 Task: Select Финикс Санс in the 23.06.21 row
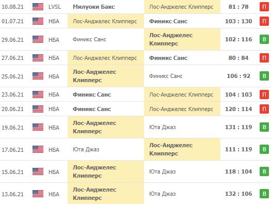click(x=92, y=95)
